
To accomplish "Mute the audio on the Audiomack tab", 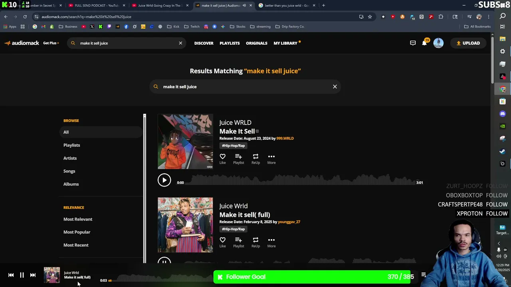I will tap(244, 6).
